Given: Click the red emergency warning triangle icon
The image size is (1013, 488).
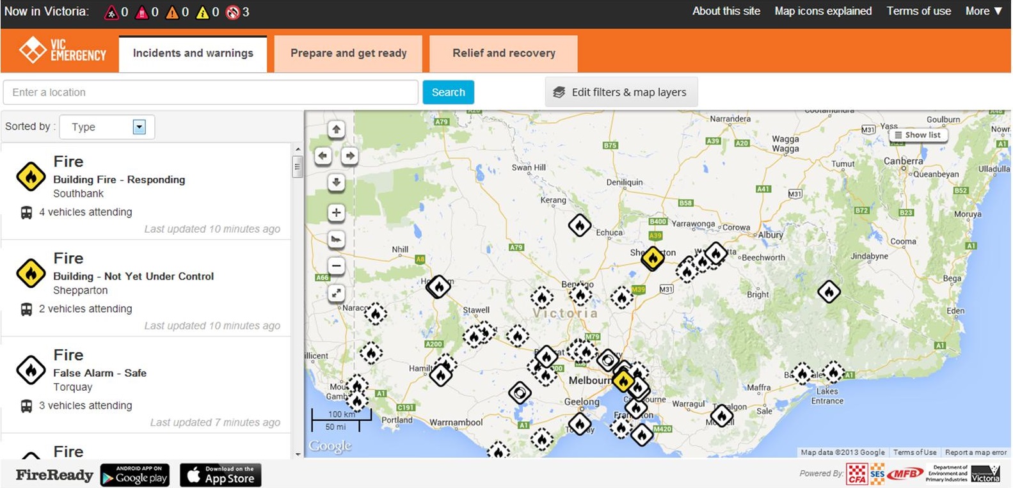Looking at the screenshot, I should [142, 12].
